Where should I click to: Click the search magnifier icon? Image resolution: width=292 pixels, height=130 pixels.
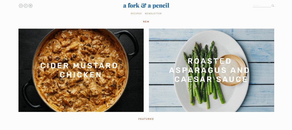(x=273, y=6)
